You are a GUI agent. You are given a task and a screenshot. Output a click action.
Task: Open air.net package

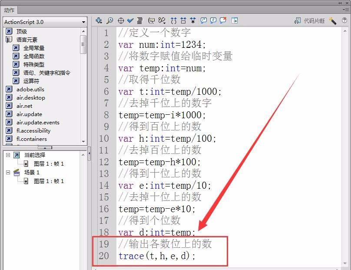coord(24,106)
